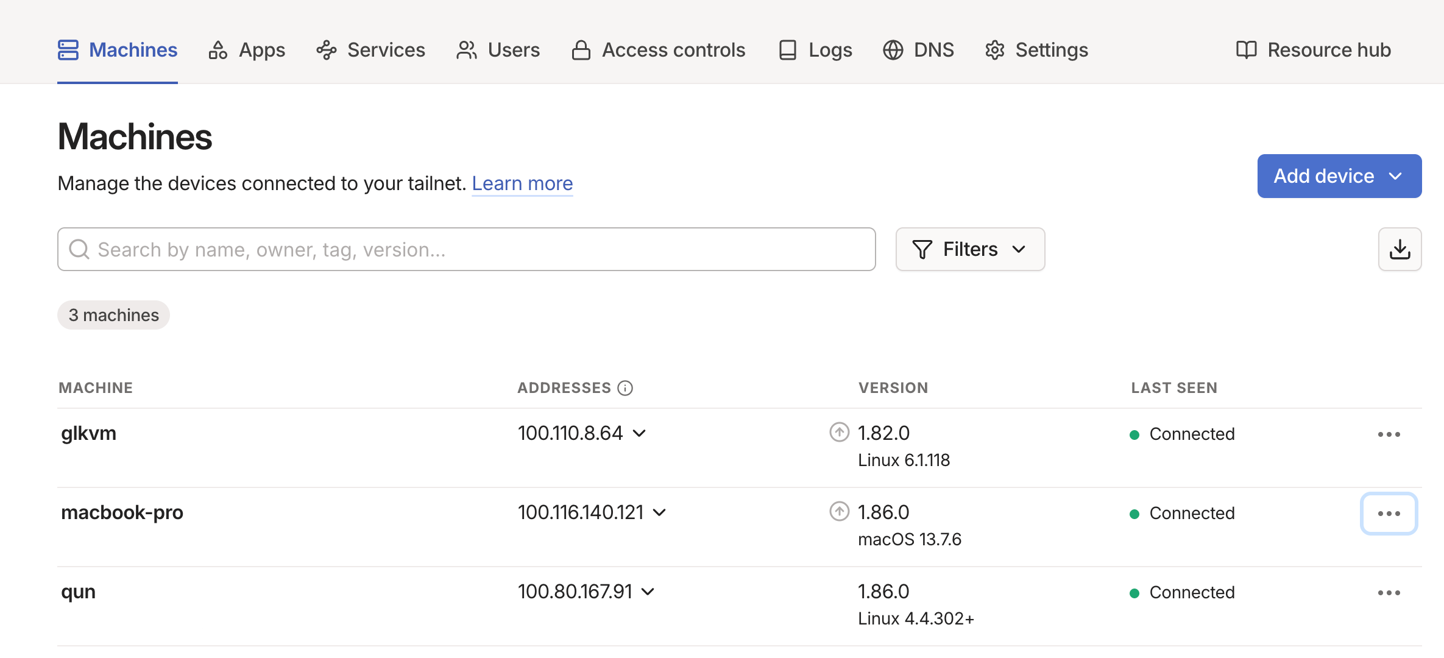Go to the DNS tab
1444x658 pixels.
pos(918,50)
